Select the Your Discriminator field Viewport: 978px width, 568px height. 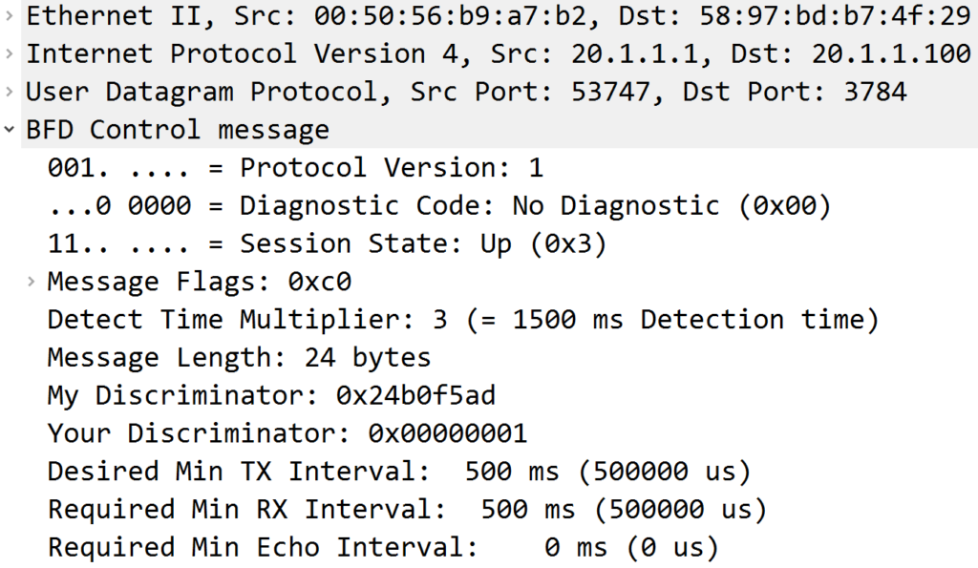(287, 433)
